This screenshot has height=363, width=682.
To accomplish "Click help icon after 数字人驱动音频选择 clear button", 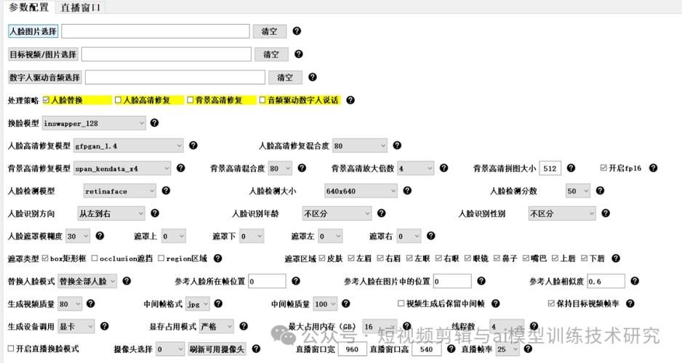I will pos(313,77).
